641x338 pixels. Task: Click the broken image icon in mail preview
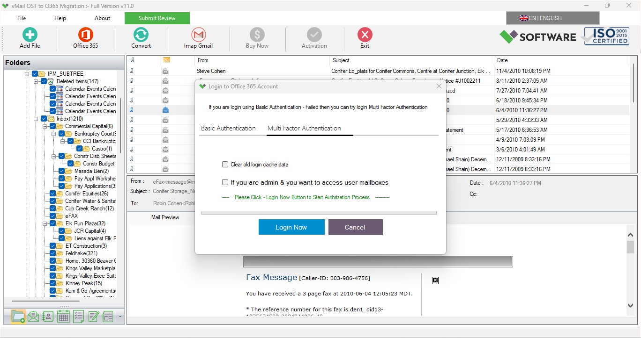point(435,280)
